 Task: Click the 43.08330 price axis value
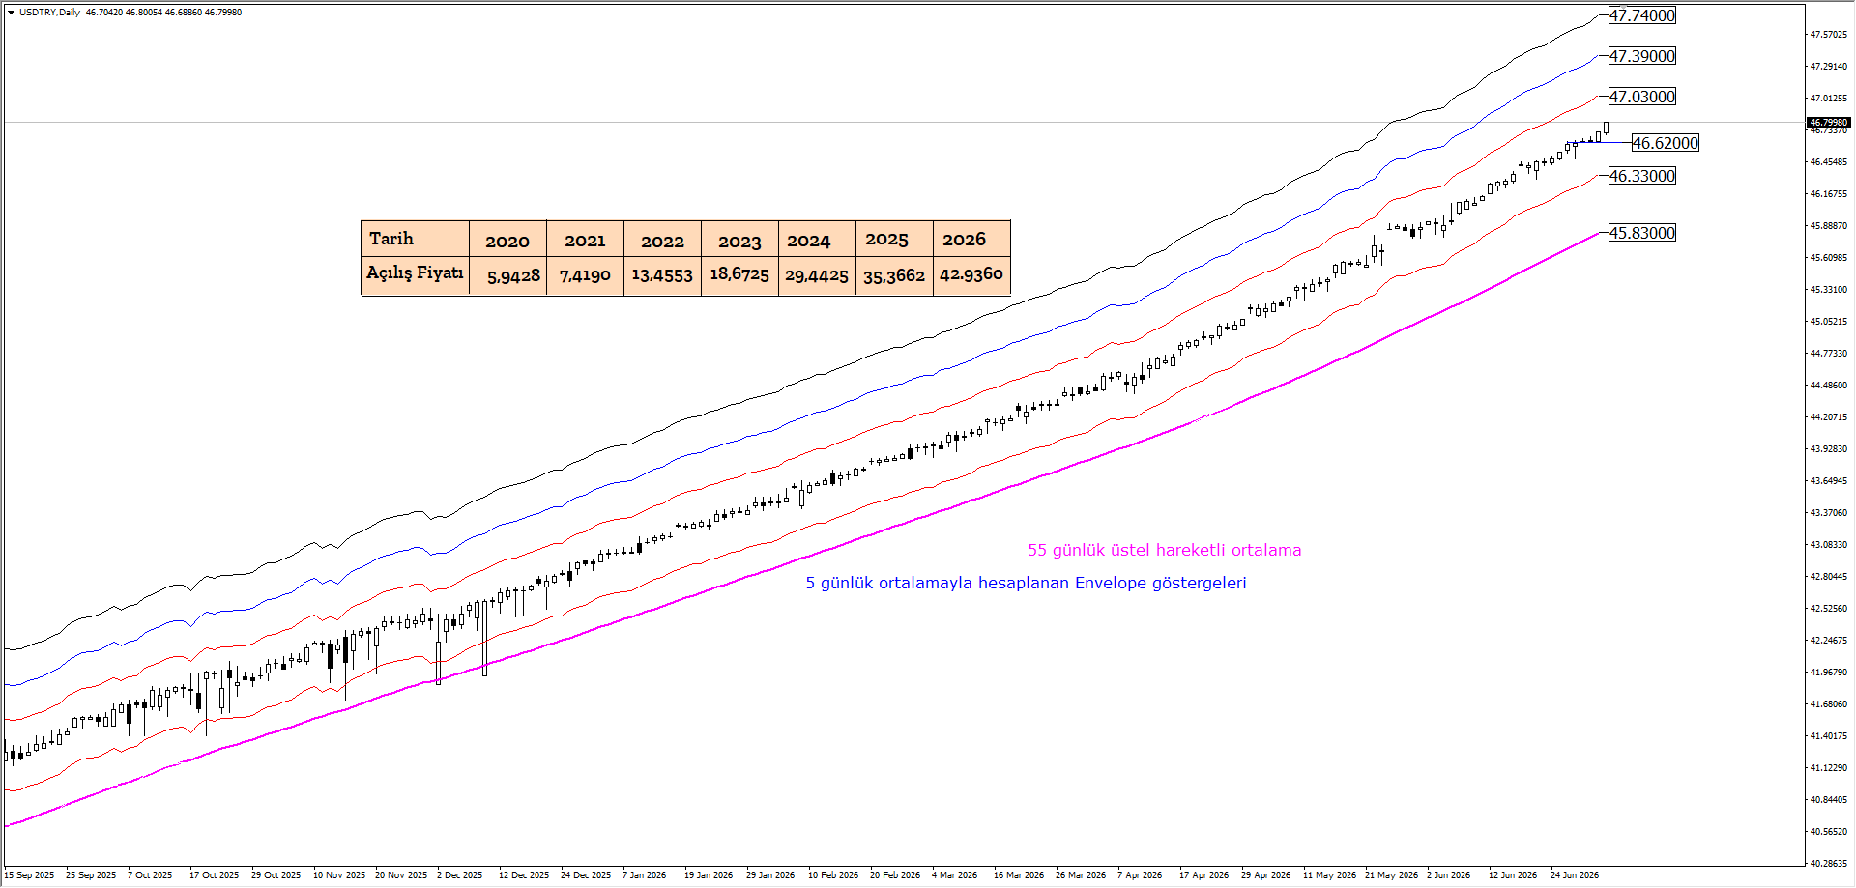(1829, 545)
